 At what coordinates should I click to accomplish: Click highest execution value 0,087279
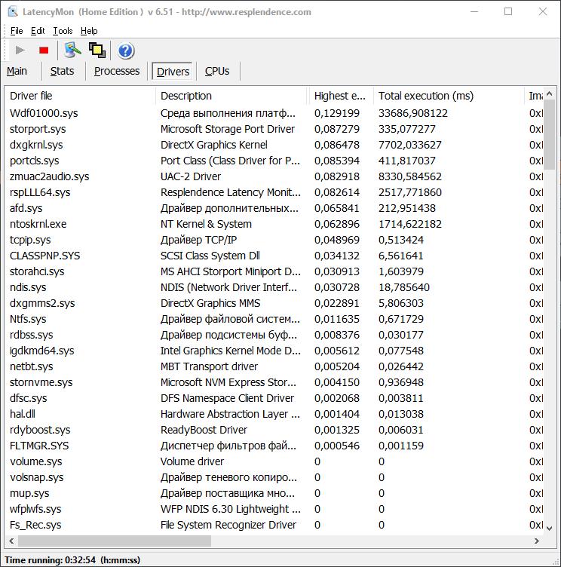coord(337,129)
